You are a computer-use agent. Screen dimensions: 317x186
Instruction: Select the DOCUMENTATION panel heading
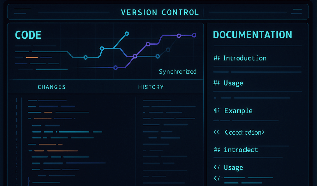click(252, 35)
